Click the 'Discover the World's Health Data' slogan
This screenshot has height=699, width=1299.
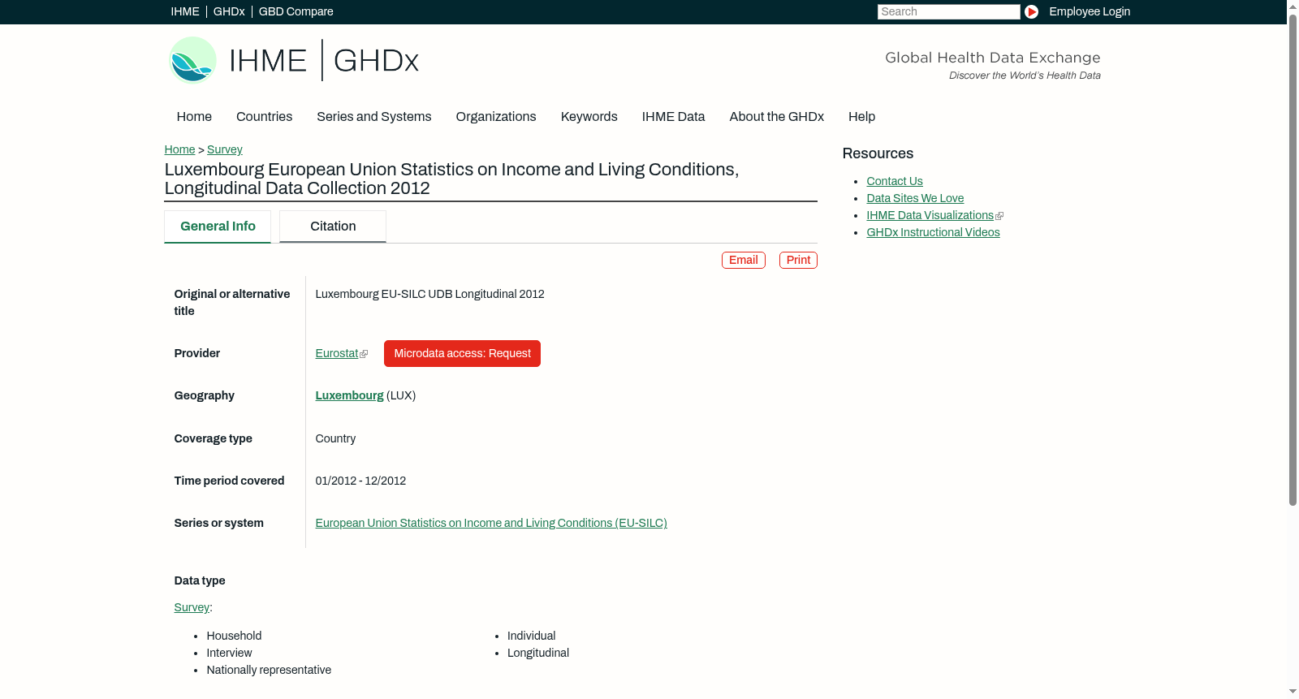click(1025, 76)
